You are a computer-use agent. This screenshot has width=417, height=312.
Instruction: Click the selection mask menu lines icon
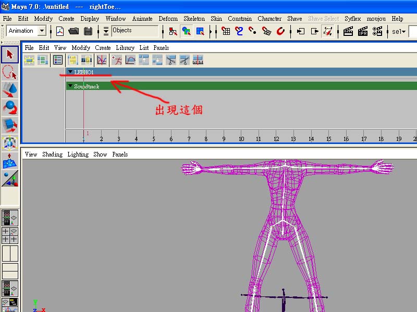(106, 31)
